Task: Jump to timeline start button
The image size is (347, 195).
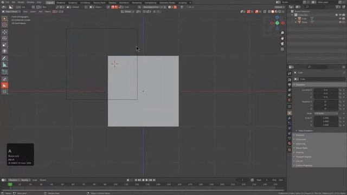Action: pos(136,180)
